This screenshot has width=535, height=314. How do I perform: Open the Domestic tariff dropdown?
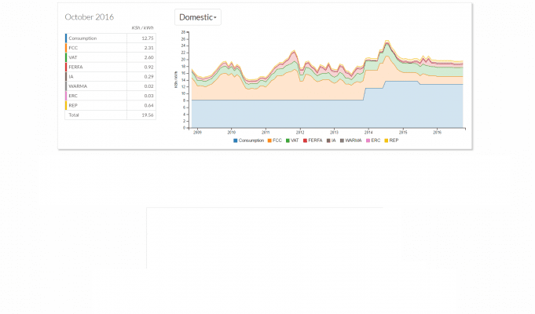pyautogui.click(x=198, y=16)
